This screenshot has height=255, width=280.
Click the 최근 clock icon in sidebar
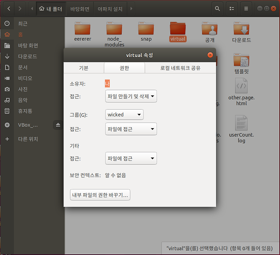(7, 23)
